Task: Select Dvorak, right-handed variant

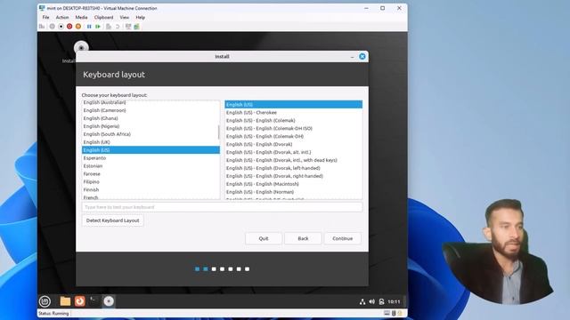Action: 293,176
